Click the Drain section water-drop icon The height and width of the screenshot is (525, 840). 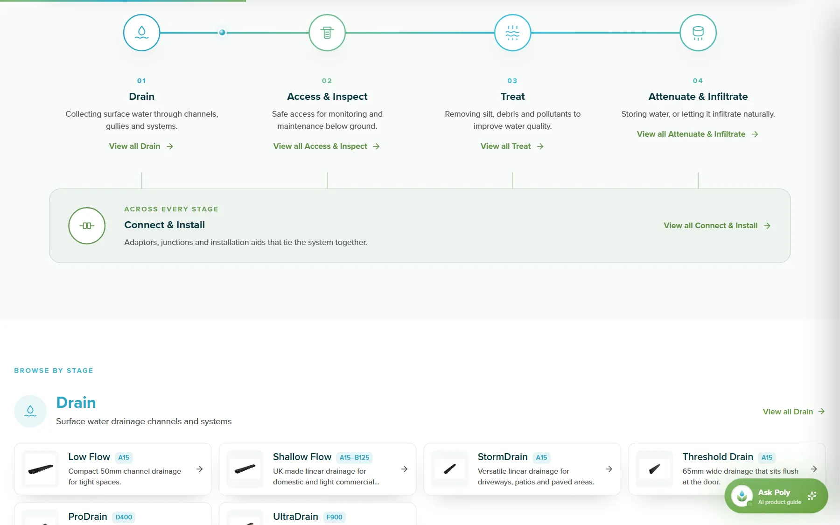[30, 411]
